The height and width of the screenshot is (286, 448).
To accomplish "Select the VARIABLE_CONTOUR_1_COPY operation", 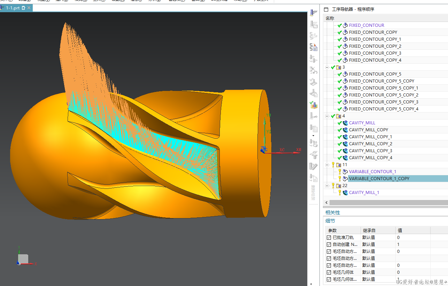I will [x=379, y=178].
